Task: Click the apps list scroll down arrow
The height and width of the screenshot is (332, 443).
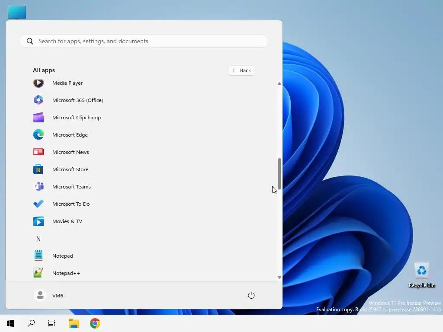Action: click(x=279, y=278)
